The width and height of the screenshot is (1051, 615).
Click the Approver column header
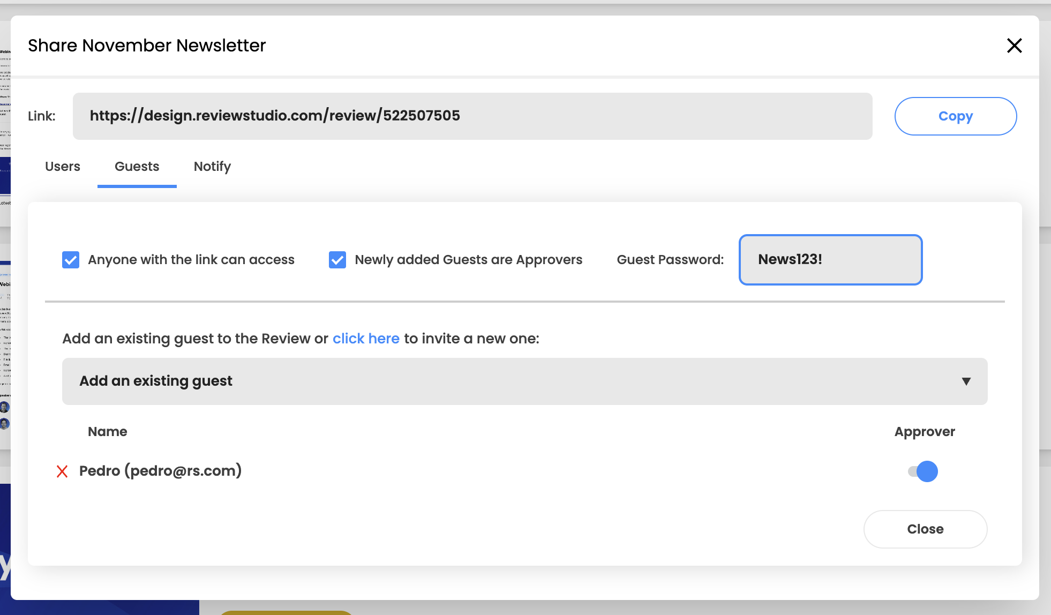[925, 432]
